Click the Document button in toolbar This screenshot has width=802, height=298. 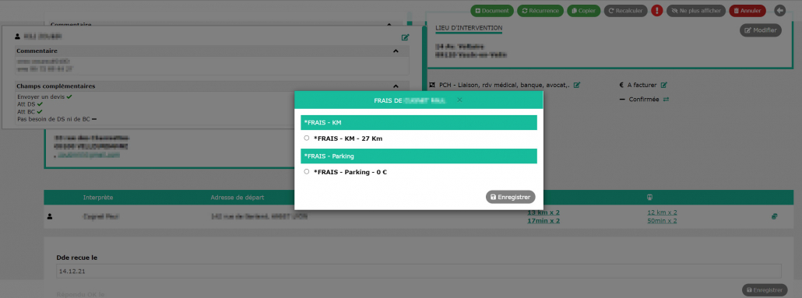tap(491, 11)
